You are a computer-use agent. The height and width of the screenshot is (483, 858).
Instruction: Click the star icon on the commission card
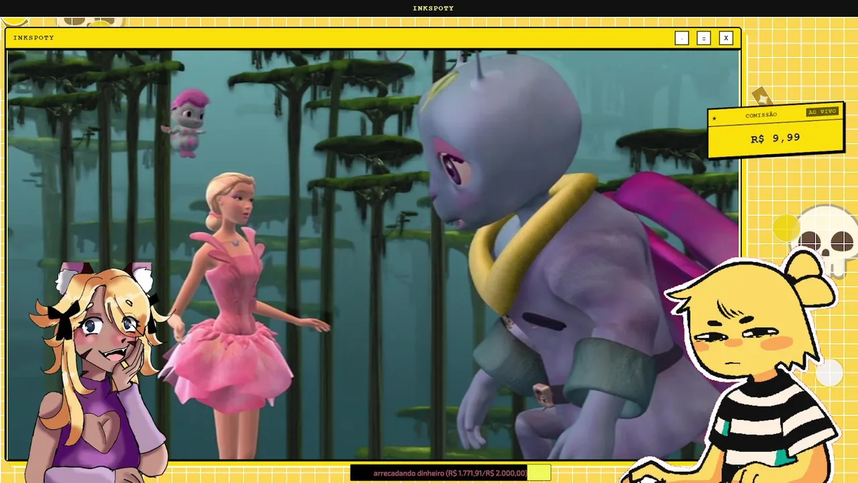715,119
